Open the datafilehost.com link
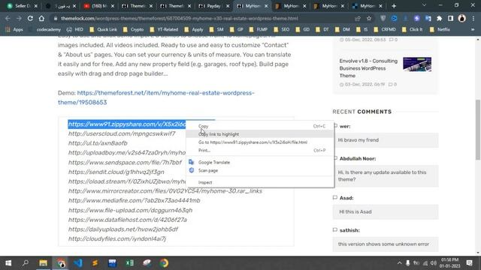Image resolution: width=481 pixels, height=270 pixels. (128, 220)
